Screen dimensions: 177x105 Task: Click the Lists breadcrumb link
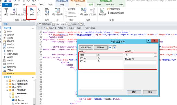click(71, 28)
